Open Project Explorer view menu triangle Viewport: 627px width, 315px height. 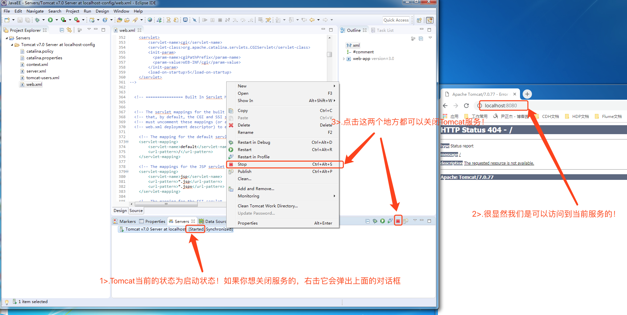pos(89,29)
